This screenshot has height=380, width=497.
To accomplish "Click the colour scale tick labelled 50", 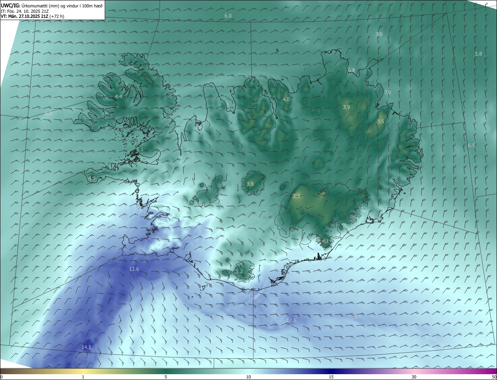I will tap(494, 377).
